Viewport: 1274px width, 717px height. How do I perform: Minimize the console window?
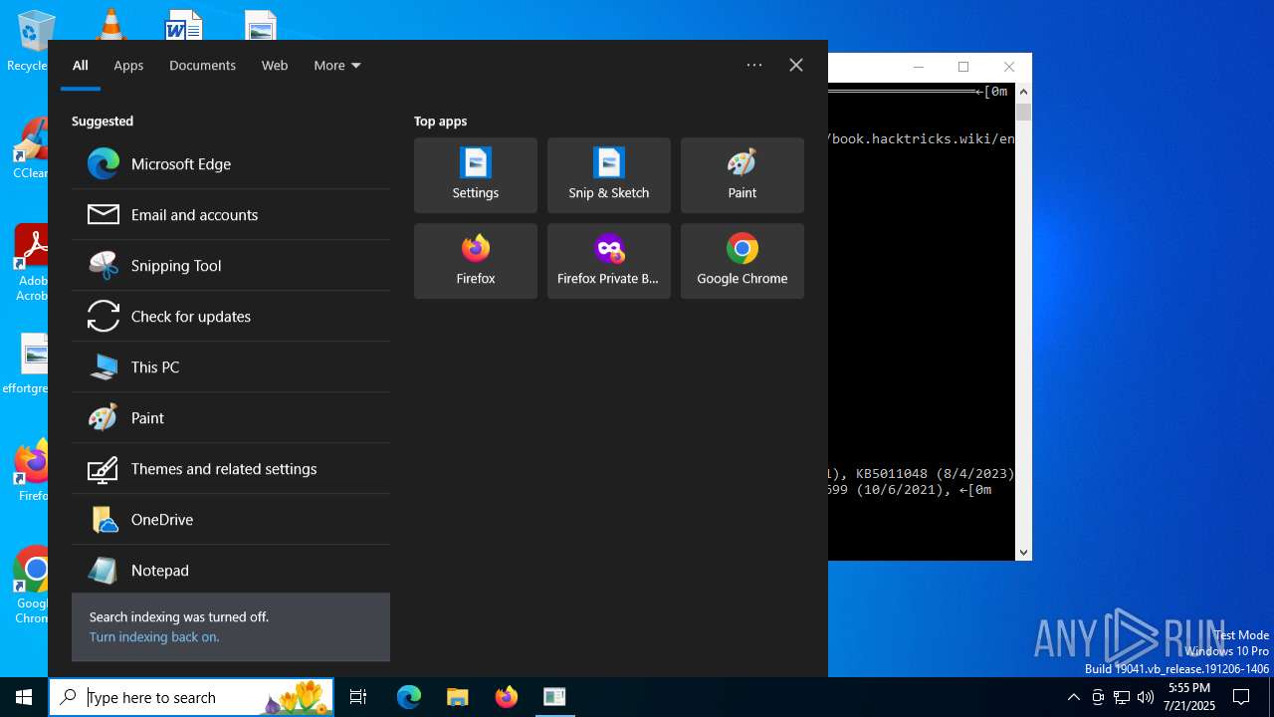919,67
